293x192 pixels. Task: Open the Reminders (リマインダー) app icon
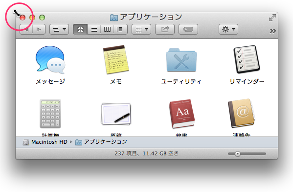click(247, 59)
